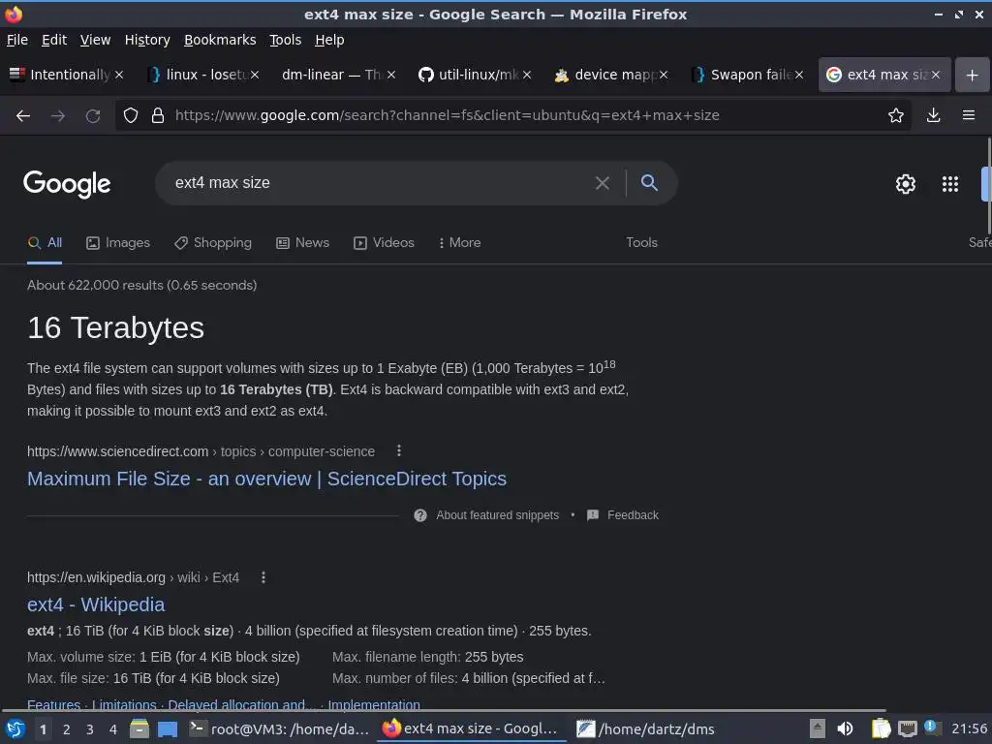The image size is (992, 744).
Task: Click the Google logo
Action: pos(67,184)
